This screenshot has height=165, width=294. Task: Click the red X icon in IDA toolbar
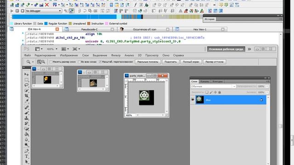click(x=47, y=5)
